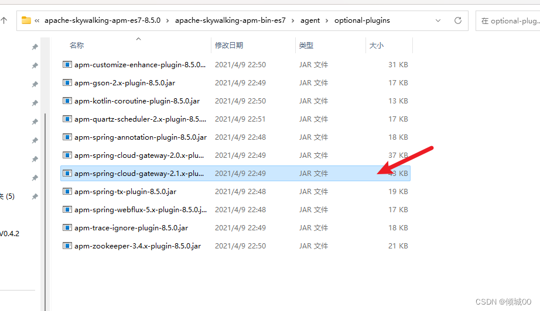This screenshot has width=540, height=311.
Task: Go to apache-skywalking-apm-es7-8.5.0 breadcrumb folder
Action: (x=102, y=20)
